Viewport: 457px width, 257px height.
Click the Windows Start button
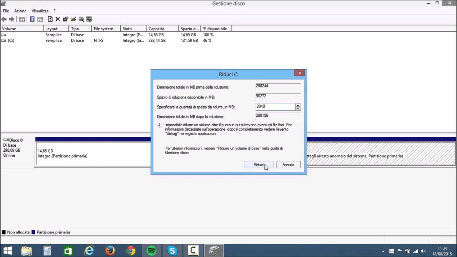click(7, 251)
